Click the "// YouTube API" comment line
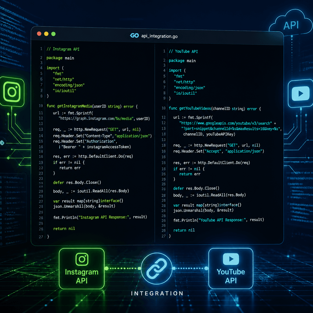Image resolution: width=313 pixels, height=313 pixels. (183, 51)
